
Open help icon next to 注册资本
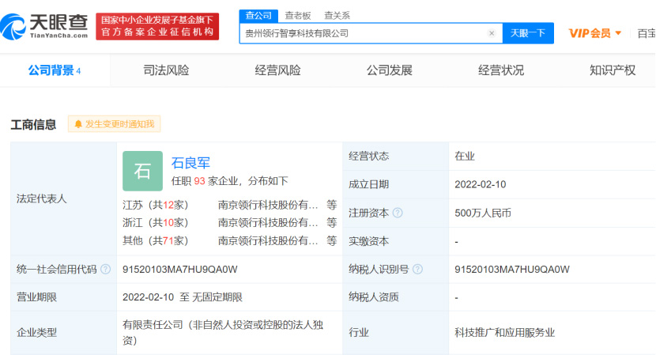(398, 213)
